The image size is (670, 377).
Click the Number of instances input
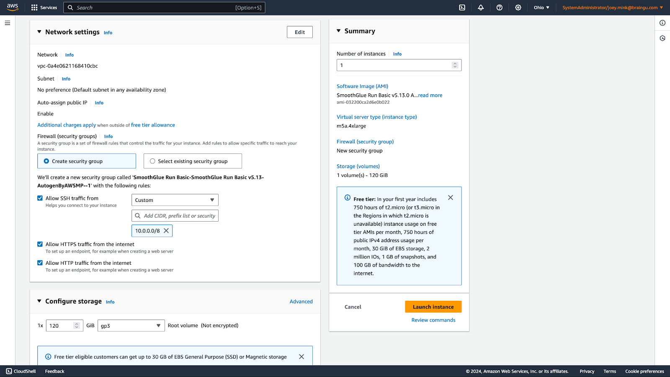pos(399,65)
